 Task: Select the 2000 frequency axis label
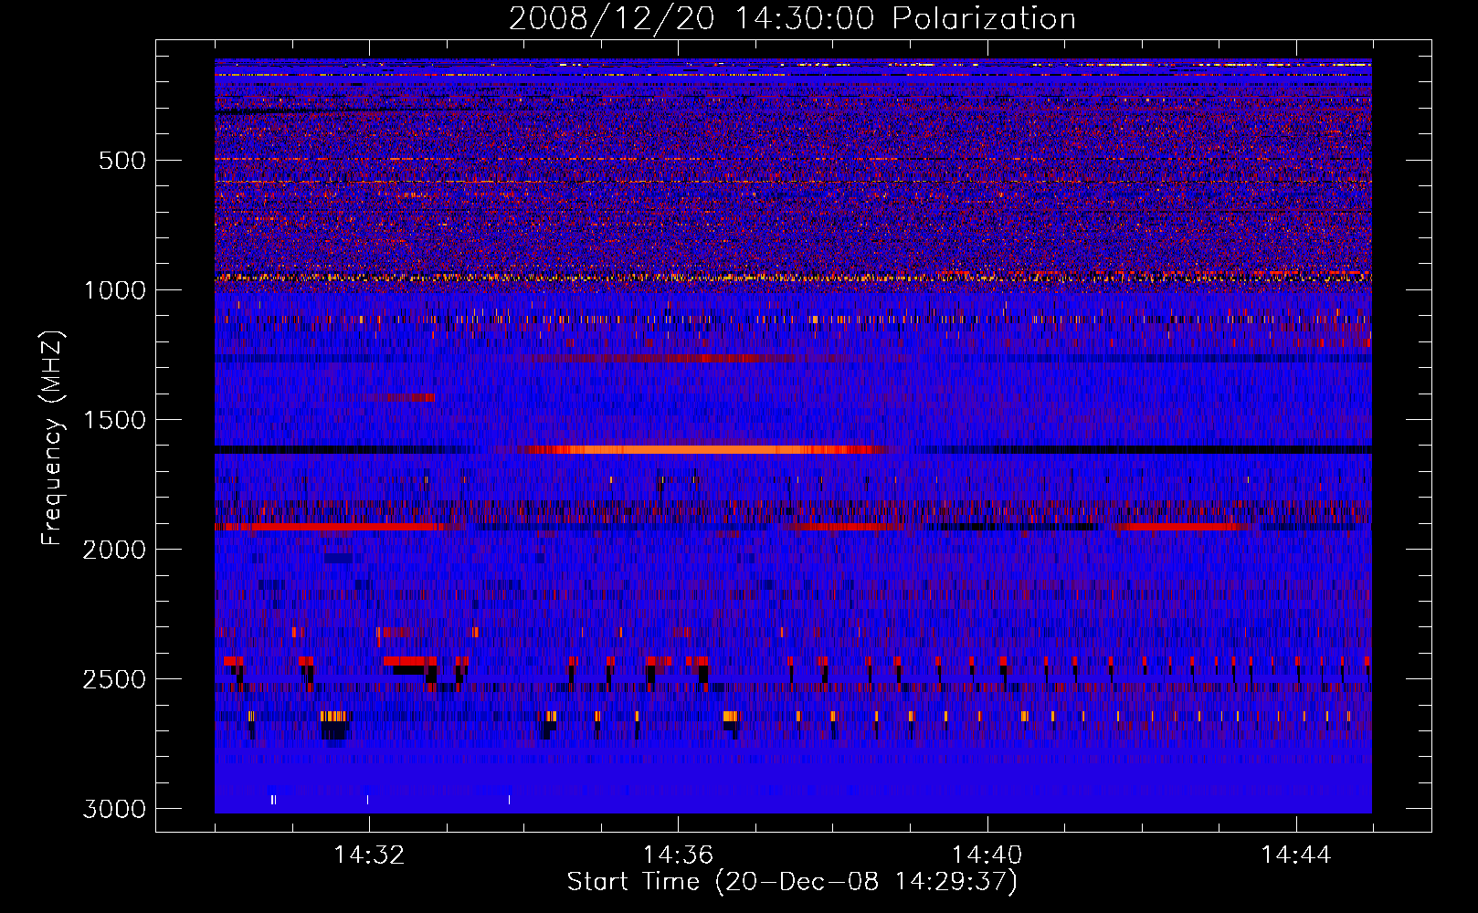point(114,550)
